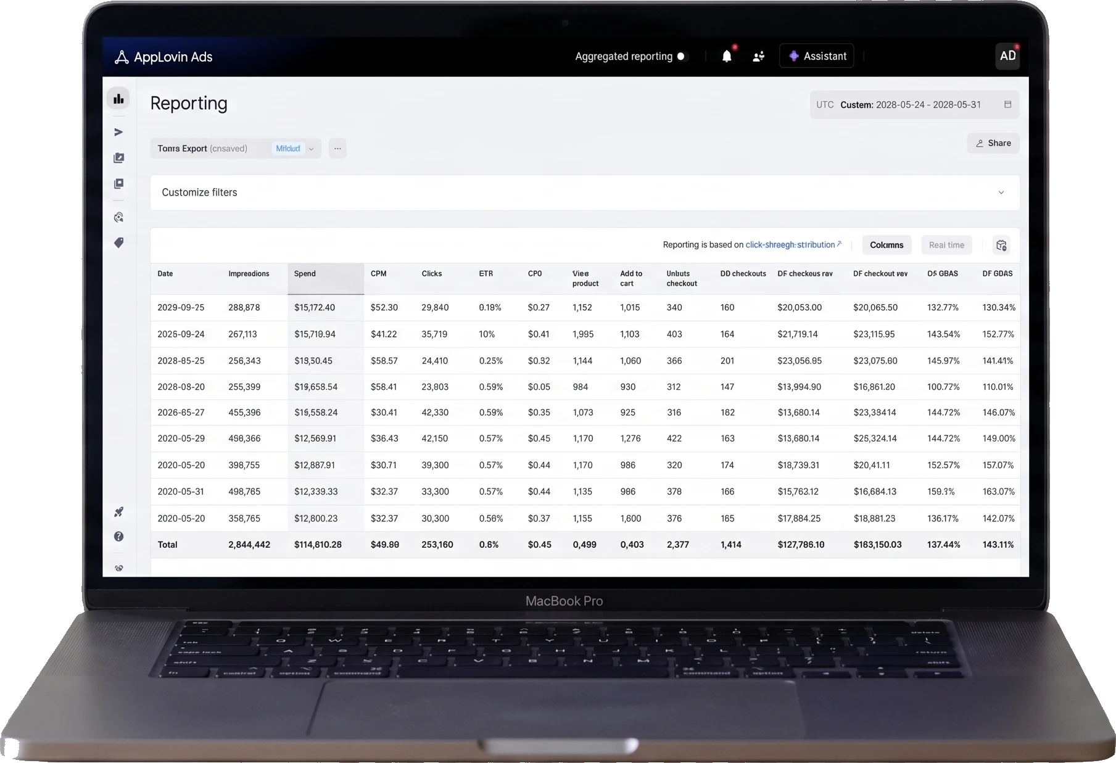
Task: Click the $20,053.00 cell
Action: [x=800, y=307]
